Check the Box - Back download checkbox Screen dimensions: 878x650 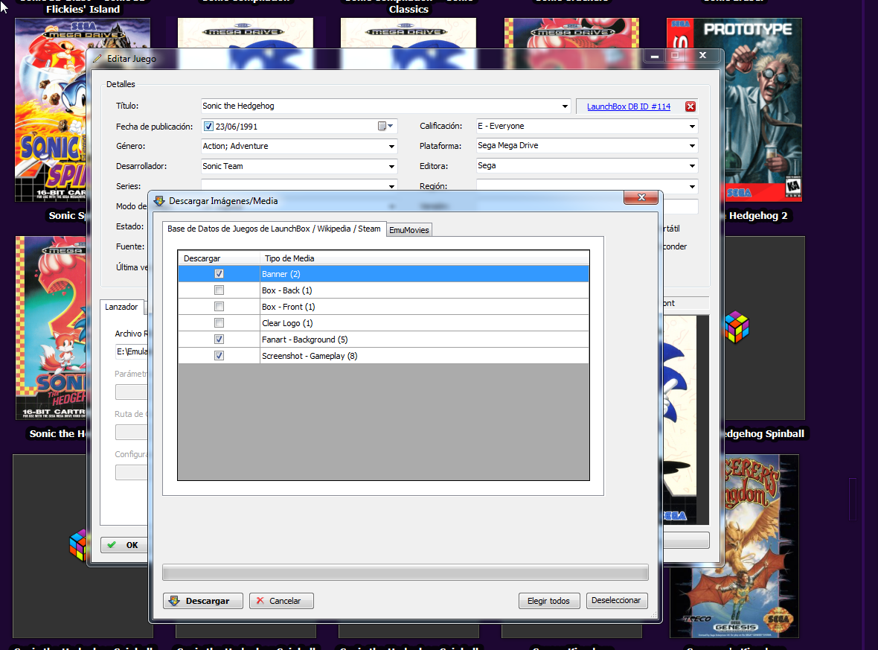coord(219,290)
